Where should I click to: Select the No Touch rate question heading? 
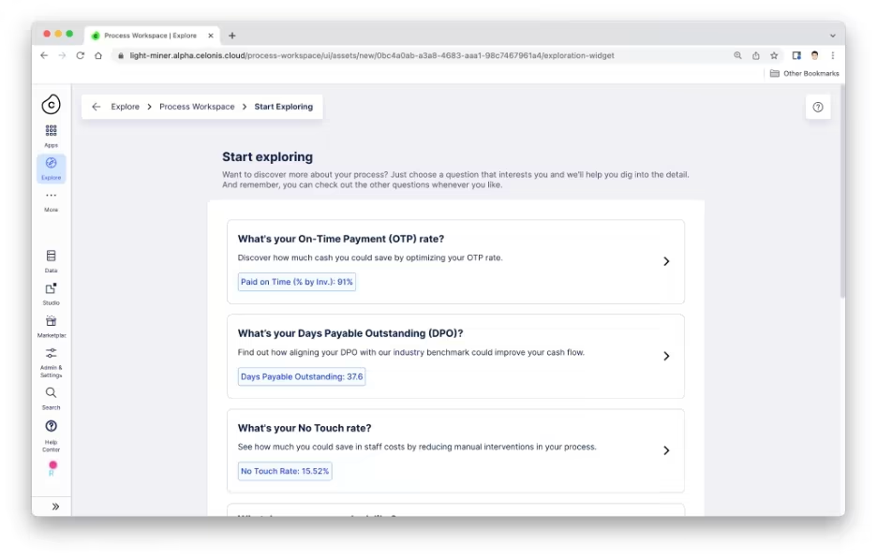305,428
